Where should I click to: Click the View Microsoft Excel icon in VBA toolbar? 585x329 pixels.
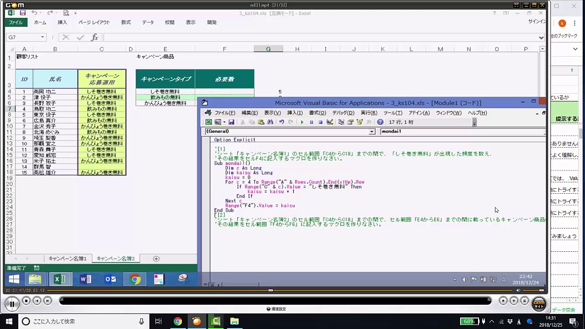pos(208,122)
